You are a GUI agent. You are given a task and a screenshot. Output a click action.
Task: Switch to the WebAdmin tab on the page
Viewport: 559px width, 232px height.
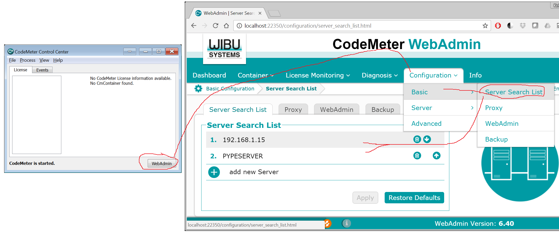click(x=337, y=109)
